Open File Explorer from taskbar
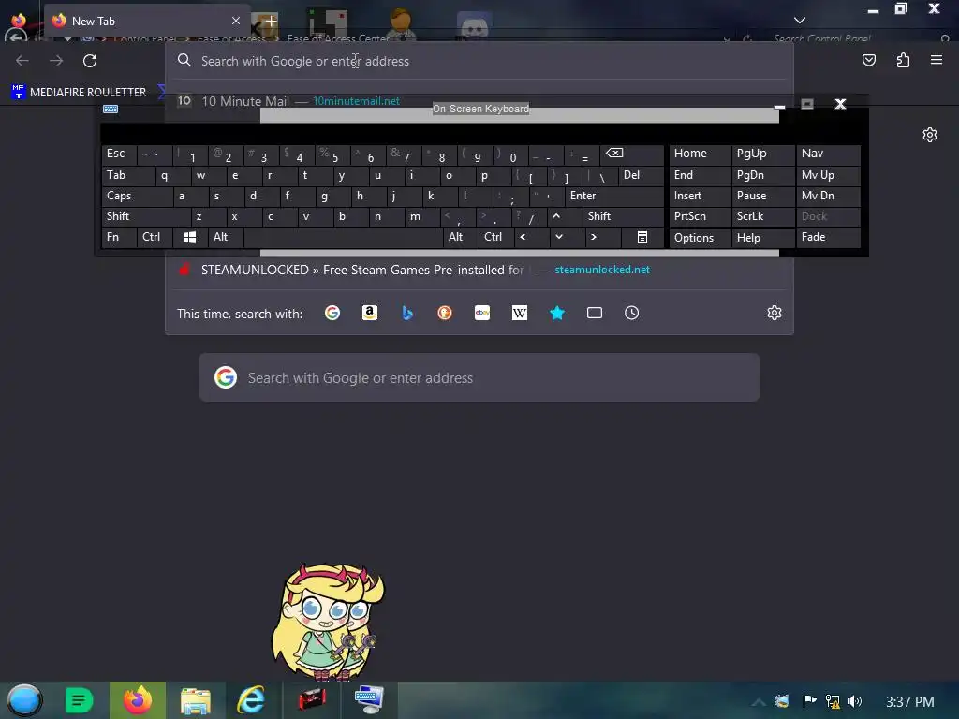959x719 pixels. click(x=195, y=700)
